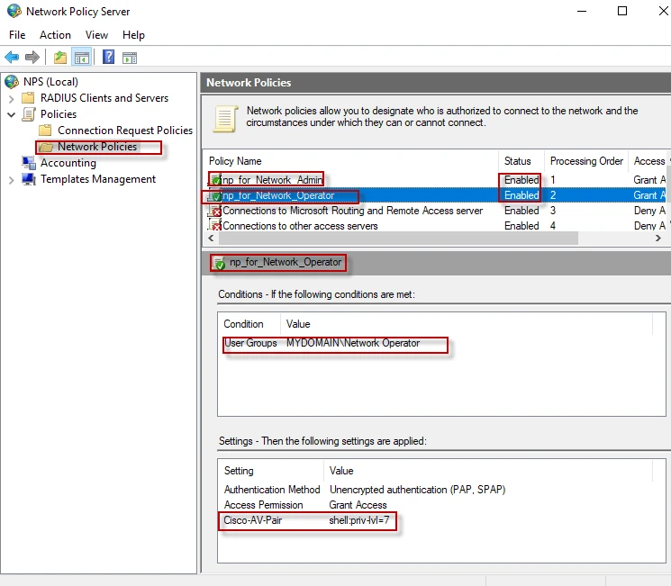Image resolution: width=671 pixels, height=586 pixels.
Task: Click the np_for_Network_Admin policy icon
Action: tap(214, 180)
